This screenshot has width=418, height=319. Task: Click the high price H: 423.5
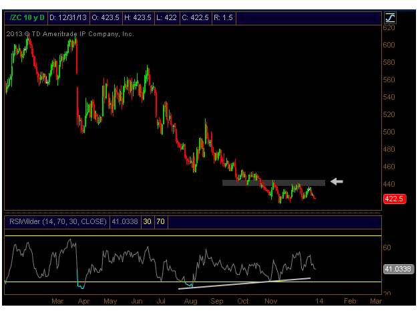click(x=138, y=18)
